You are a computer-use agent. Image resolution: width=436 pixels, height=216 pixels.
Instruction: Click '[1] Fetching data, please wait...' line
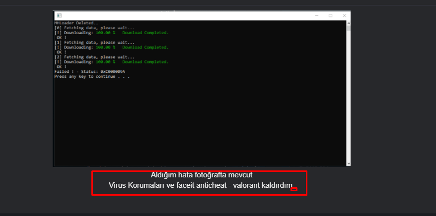(x=94, y=43)
